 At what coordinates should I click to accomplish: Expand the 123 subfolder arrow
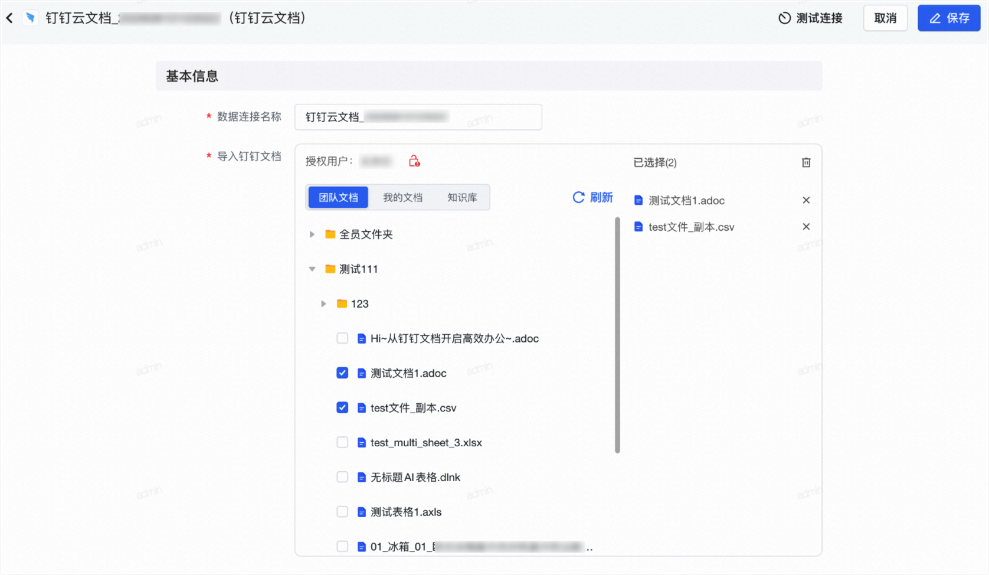click(323, 303)
